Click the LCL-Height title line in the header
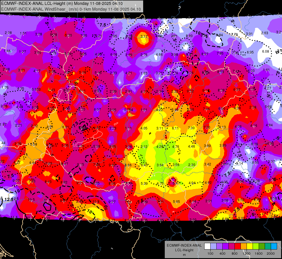 (x=62, y=3)
